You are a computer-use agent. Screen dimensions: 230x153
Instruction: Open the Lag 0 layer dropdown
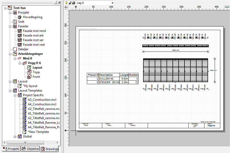point(112,3)
